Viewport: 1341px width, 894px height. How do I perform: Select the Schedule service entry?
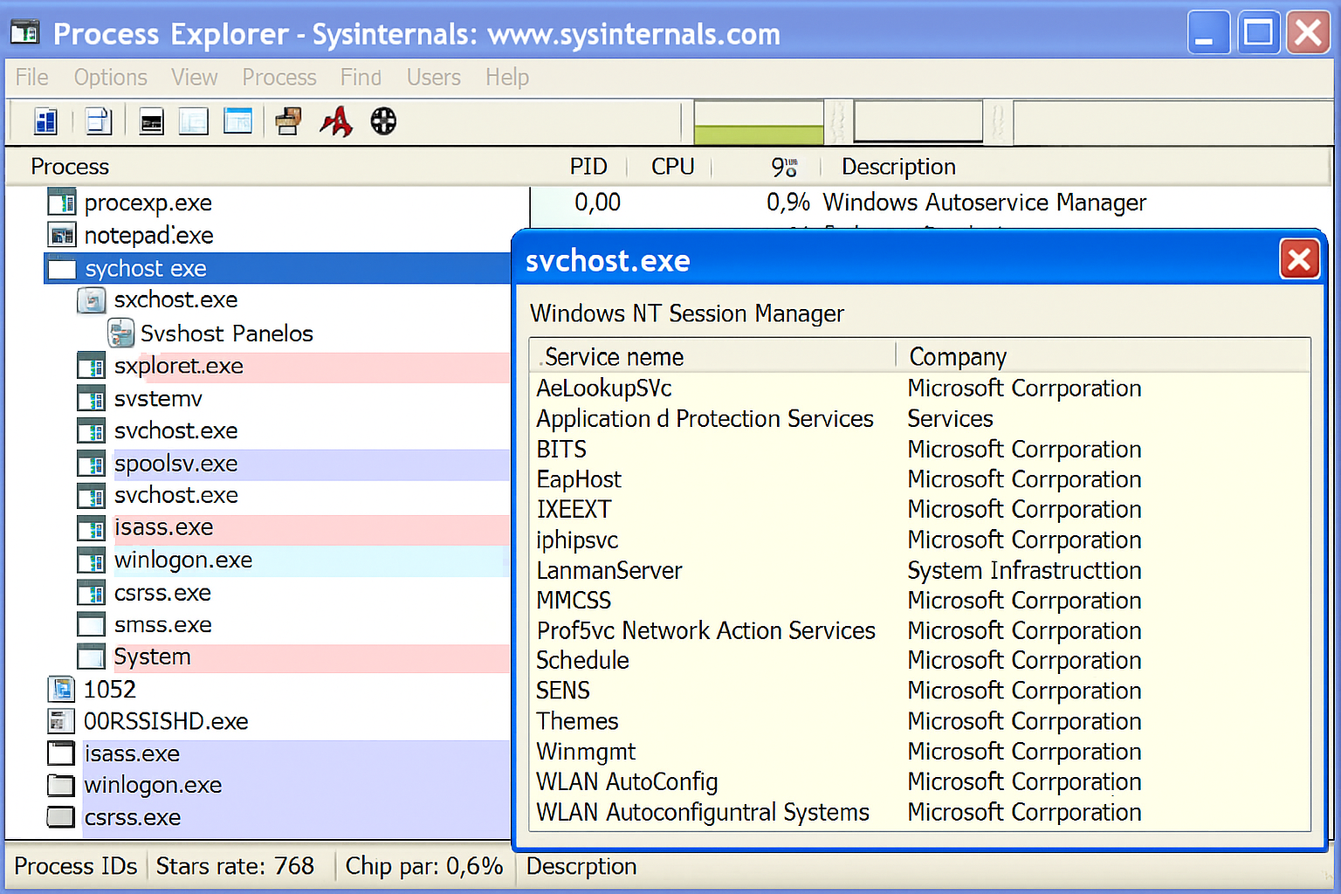(582, 661)
